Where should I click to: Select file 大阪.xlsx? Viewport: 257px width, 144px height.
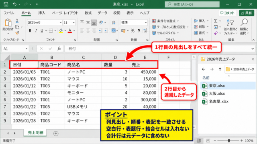[x=228, y=94]
